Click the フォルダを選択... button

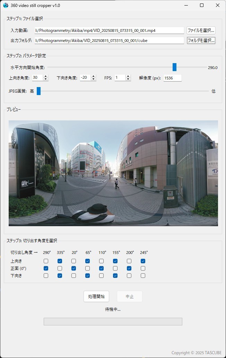pyautogui.click(x=201, y=40)
